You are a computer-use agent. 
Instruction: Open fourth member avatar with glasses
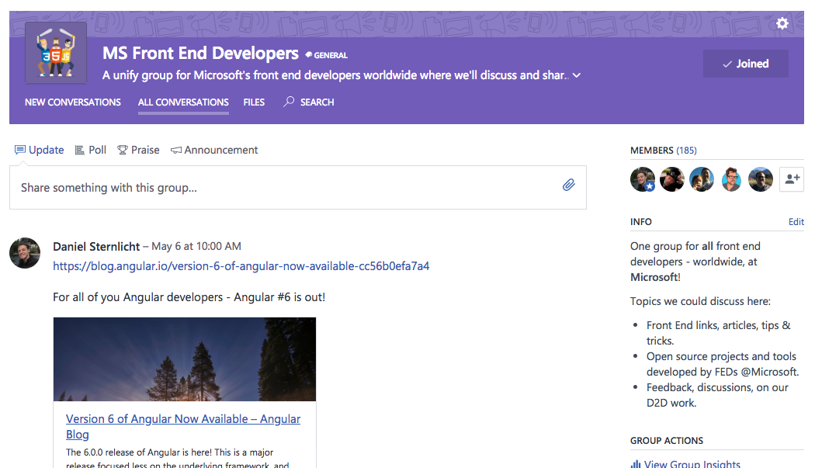point(731,179)
